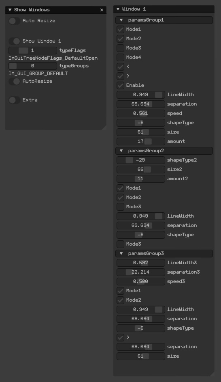Click the typeFlags slider

33,50
